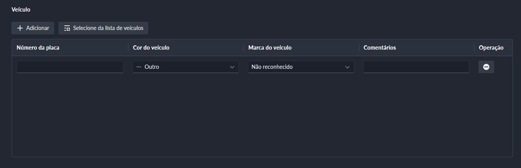Click divider between Número da placa and Cor
The height and width of the screenshot is (168, 521).
pos(128,48)
